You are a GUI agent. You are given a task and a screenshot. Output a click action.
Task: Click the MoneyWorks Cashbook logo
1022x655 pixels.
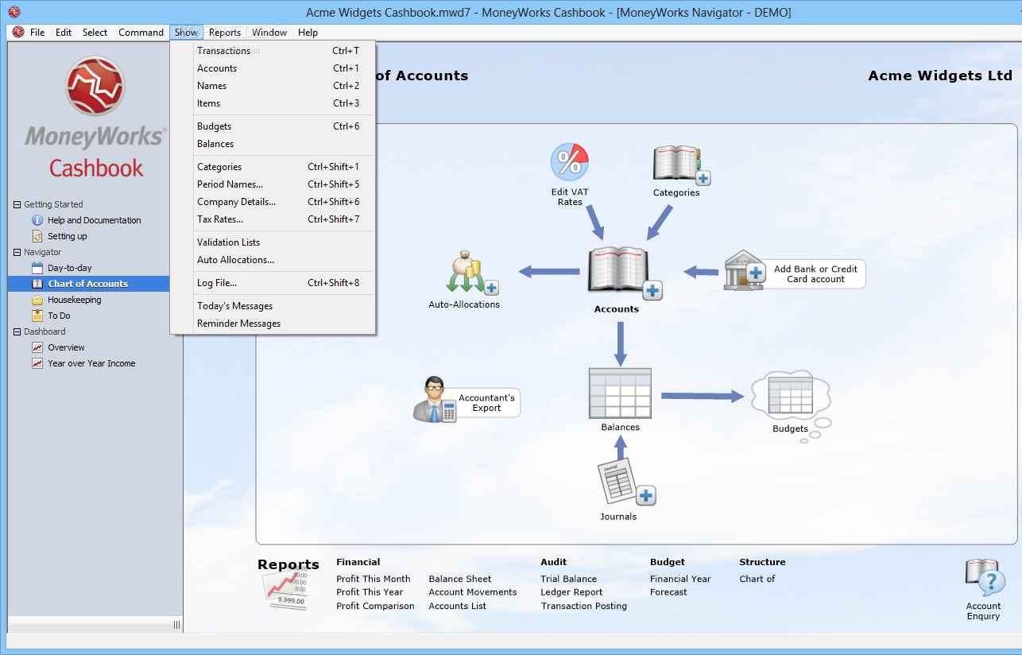(x=95, y=118)
